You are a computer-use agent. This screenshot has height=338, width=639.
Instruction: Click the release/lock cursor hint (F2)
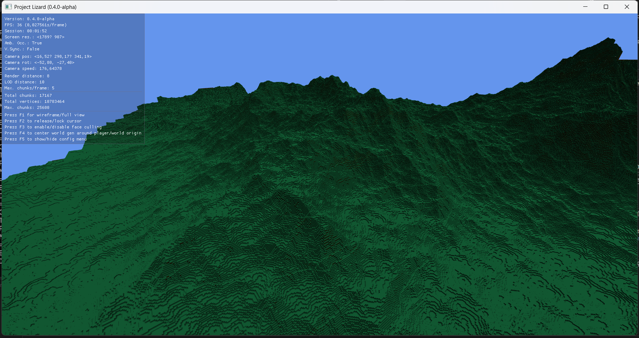click(43, 121)
